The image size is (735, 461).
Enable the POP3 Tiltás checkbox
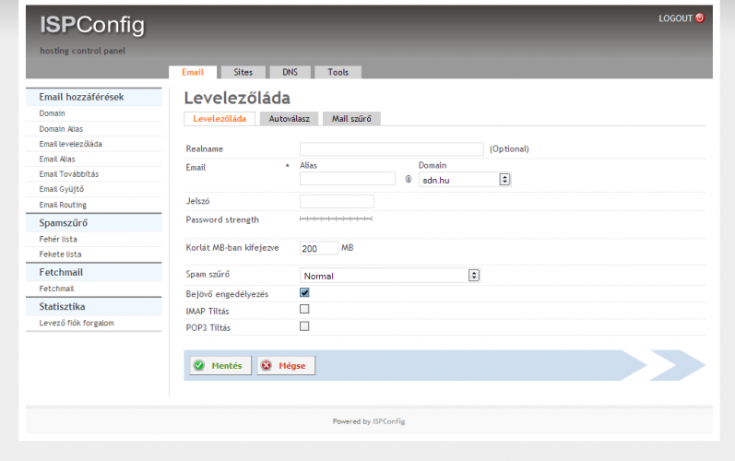[x=304, y=326]
